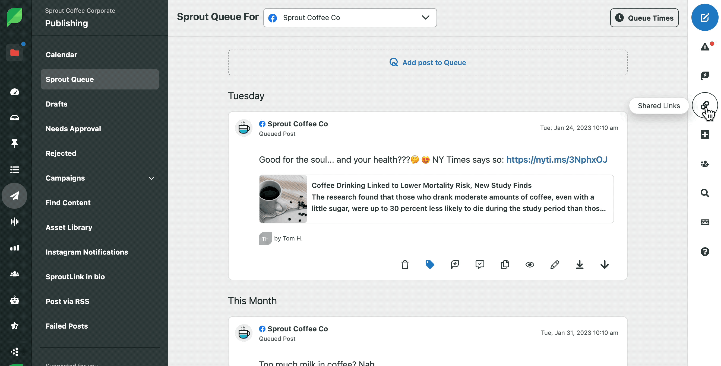Click the coffee cup avatar on Jan 31 post
The image size is (721, 366).
pos(244,333)
